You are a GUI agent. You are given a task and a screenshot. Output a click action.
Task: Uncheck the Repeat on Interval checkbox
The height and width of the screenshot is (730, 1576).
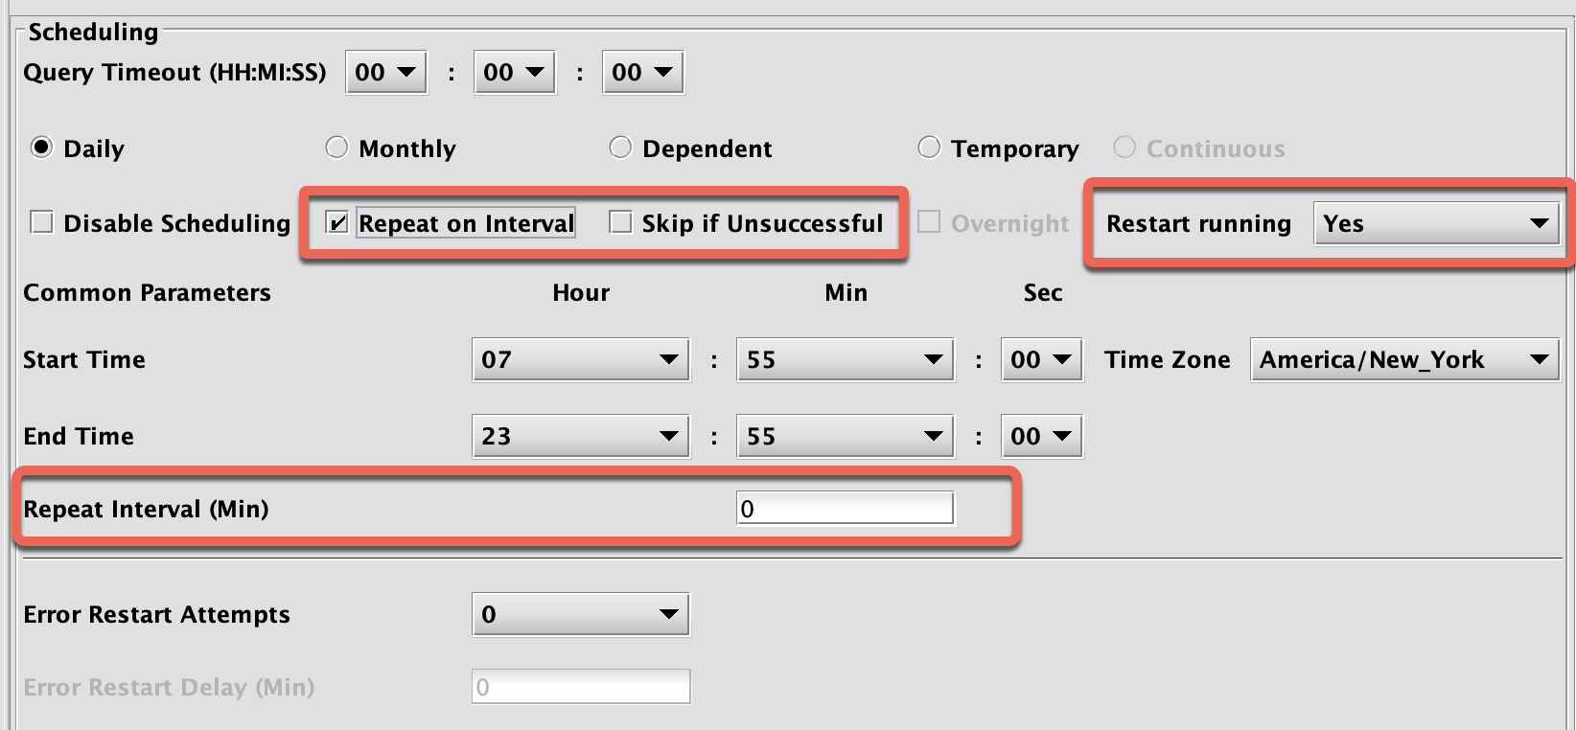click(337, 223)
